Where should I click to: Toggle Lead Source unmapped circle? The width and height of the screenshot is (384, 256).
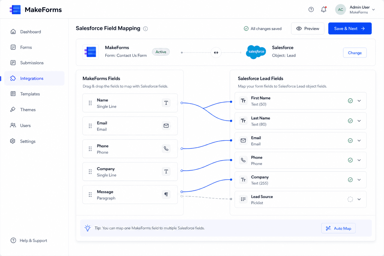(x=350, y=199)
